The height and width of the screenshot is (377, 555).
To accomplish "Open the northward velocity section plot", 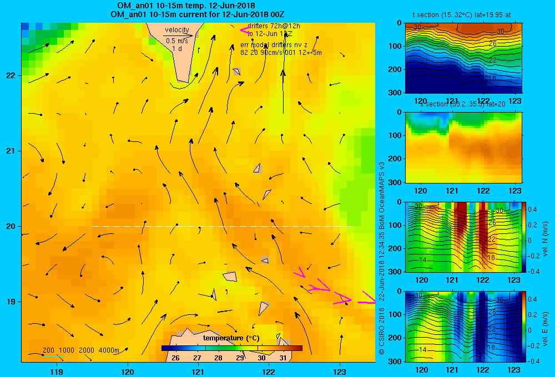I will 463,237.
